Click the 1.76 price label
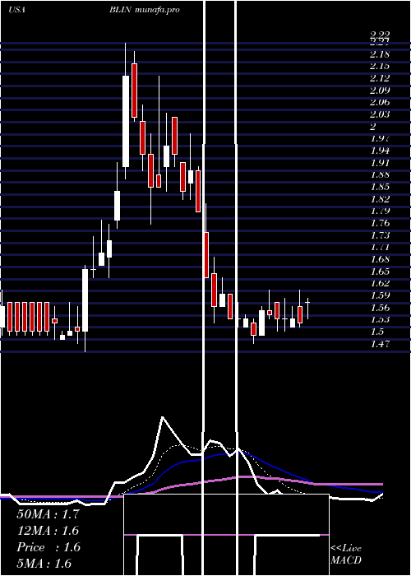The width and height of the screenshot is (411, 576). click(x=380, y=223)
